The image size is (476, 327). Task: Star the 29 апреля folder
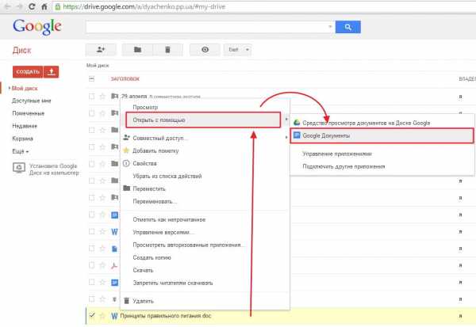102,97
